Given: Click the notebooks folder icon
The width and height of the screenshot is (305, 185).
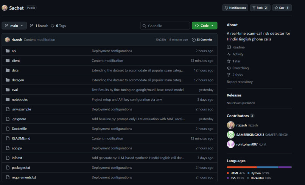Looking at the screenshot, I should coord(8,99).
